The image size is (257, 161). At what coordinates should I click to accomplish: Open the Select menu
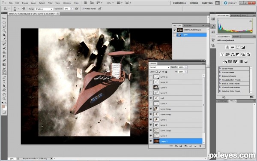pos(42,3)
